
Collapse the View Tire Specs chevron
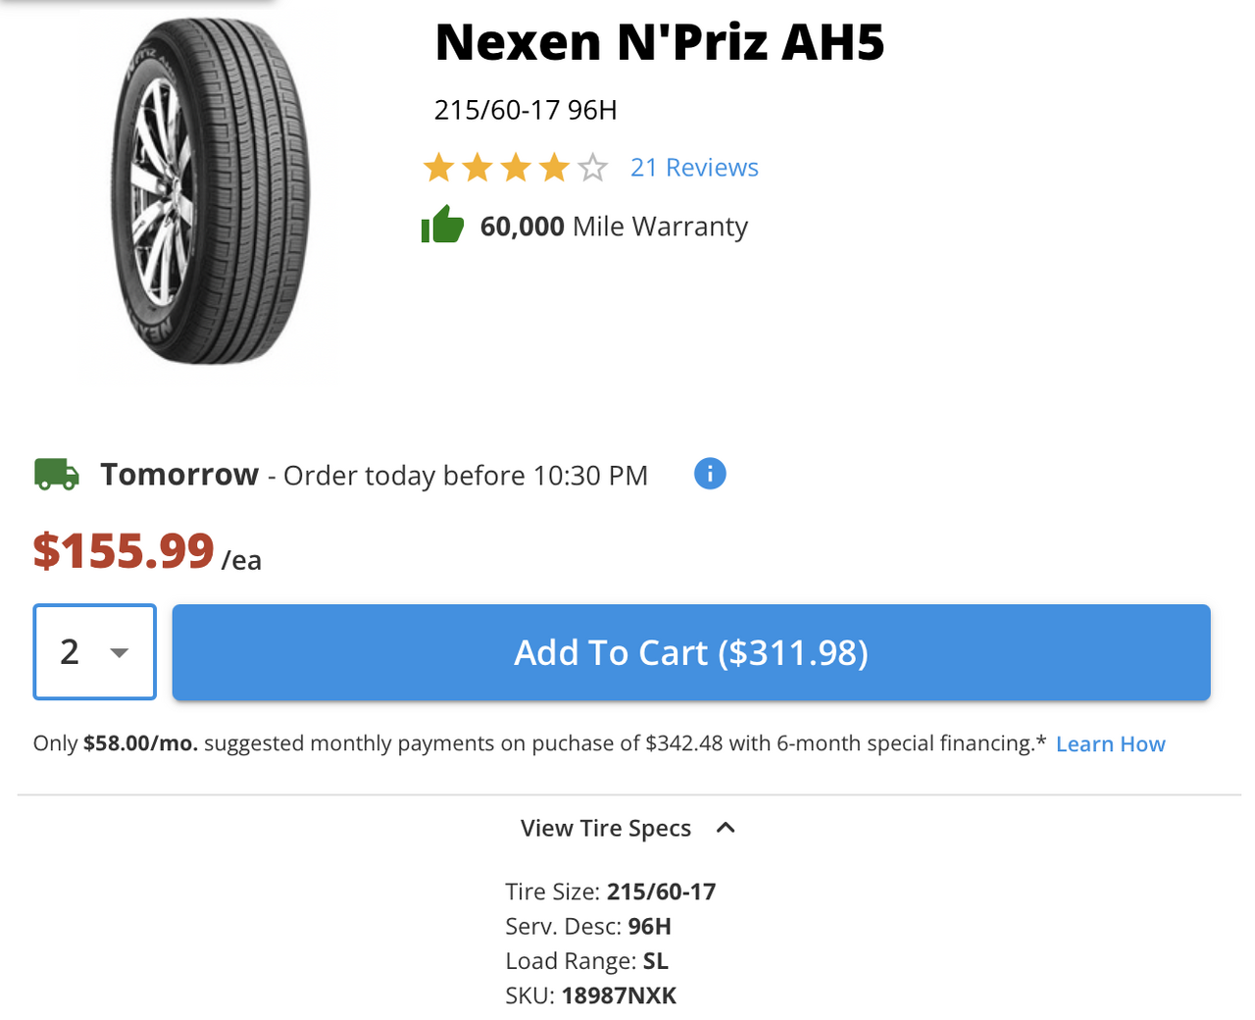click(726, 828)
